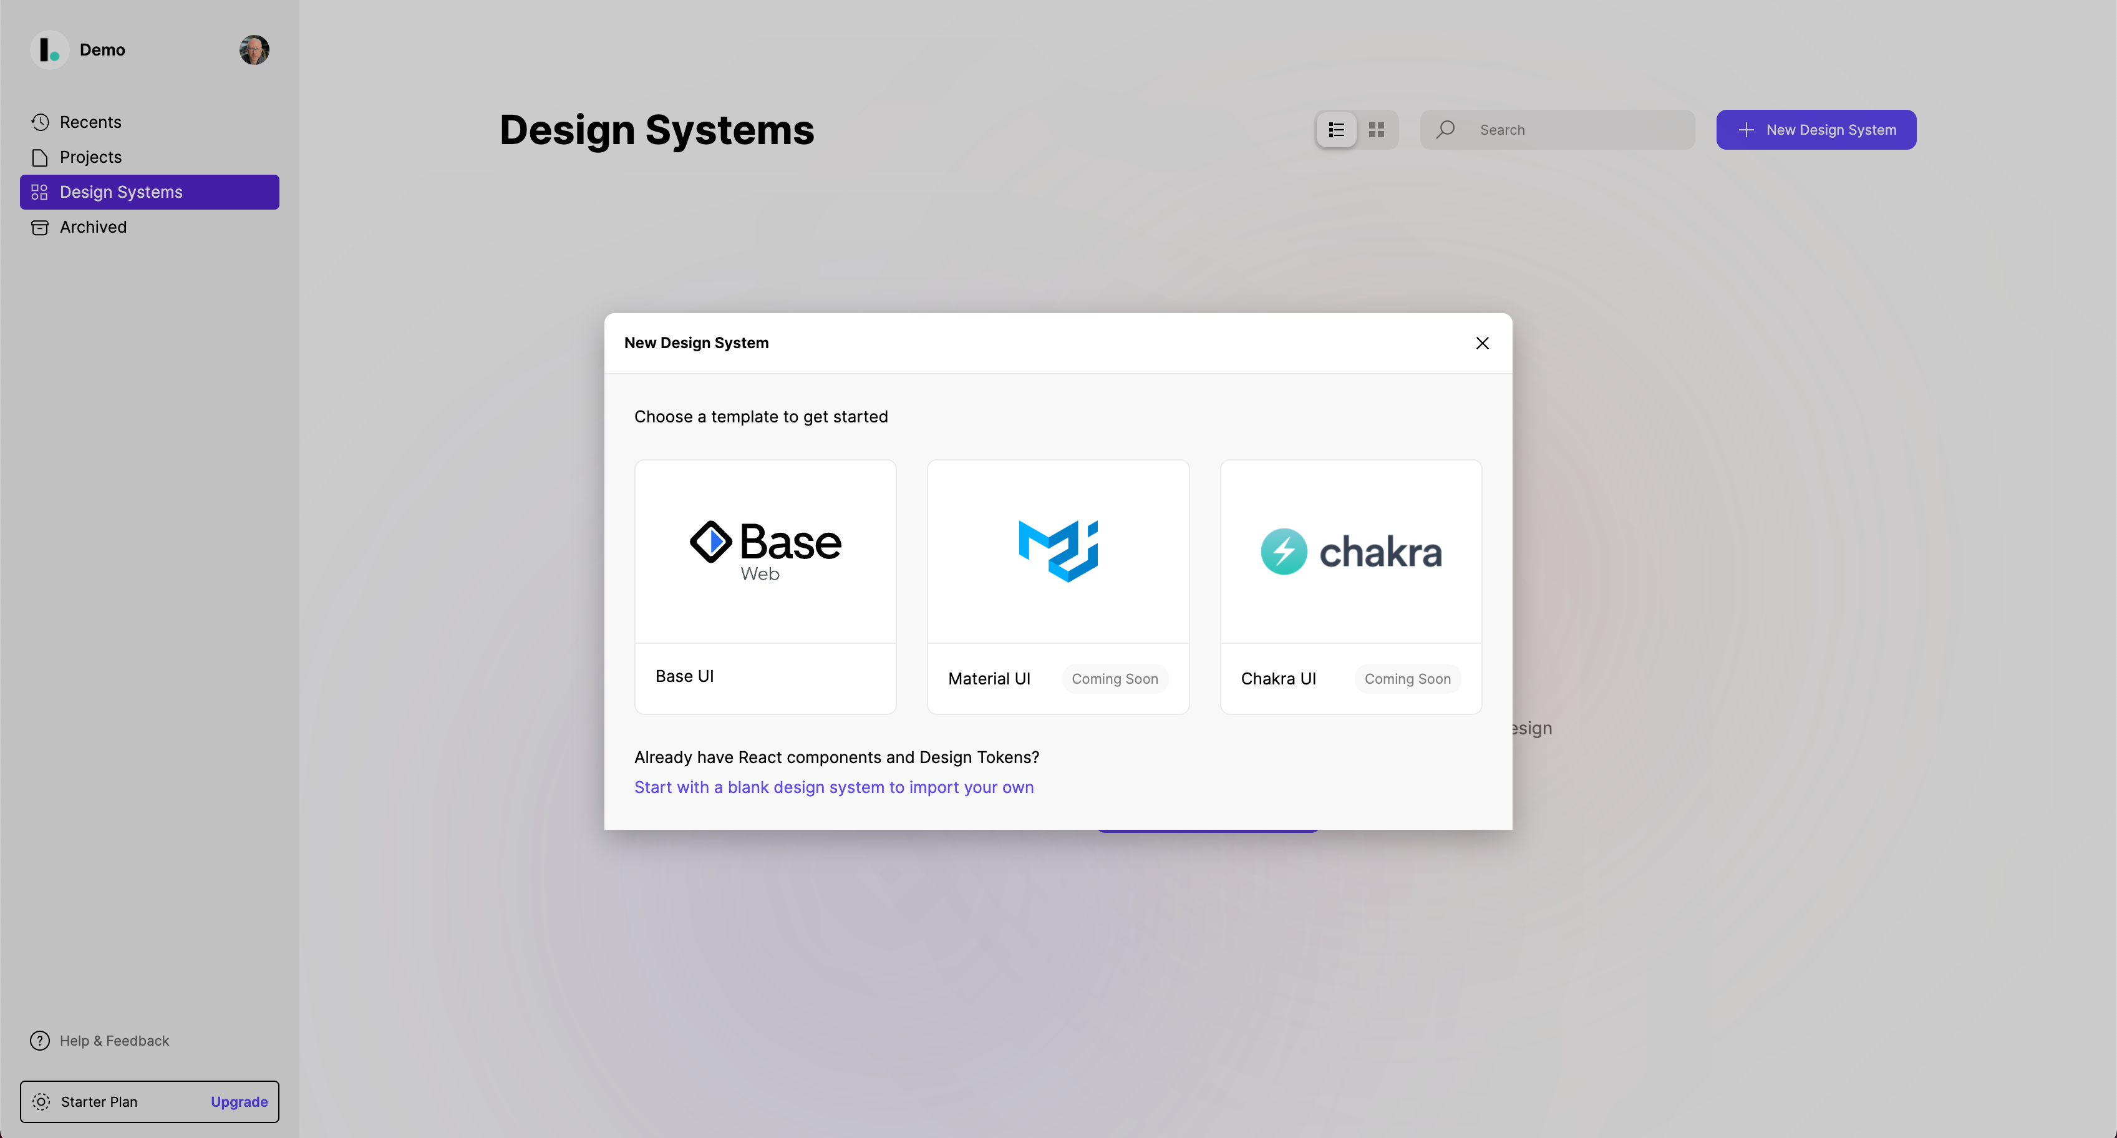
Task: Open Projects in the sidebar
Action: pyautogui.click(x=150, y=157)
